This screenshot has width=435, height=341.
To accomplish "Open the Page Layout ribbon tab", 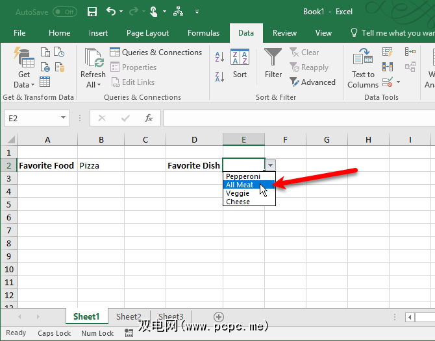I will 147,33.
